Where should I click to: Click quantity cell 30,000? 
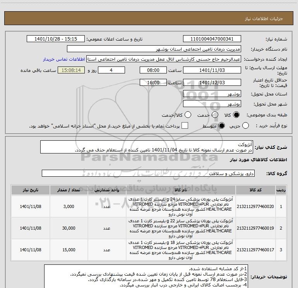pyautogui.click(x=69, y=228)
